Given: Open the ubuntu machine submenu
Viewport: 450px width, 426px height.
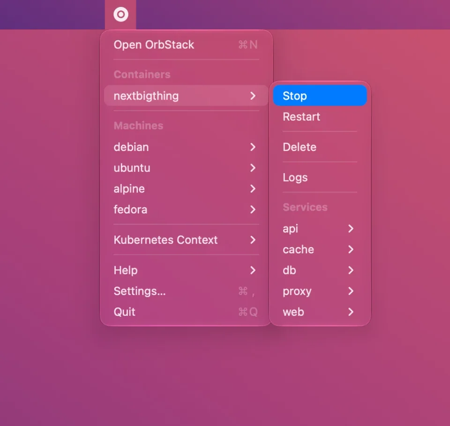Looking at the screenshot, I should click(186, 168).
